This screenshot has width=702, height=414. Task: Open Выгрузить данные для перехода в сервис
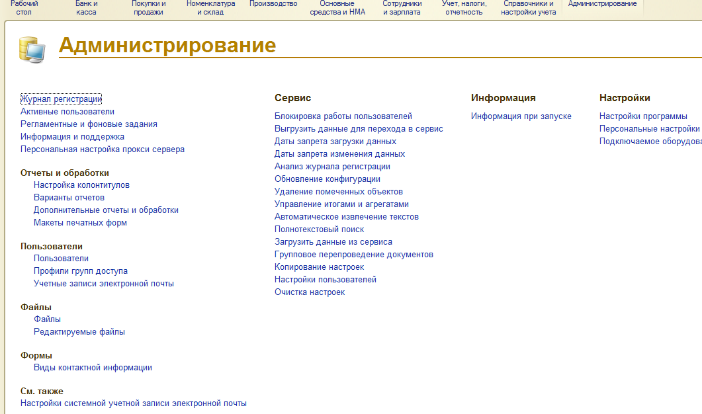(359, 128)
